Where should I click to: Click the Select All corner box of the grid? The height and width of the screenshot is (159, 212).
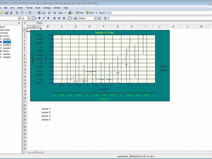click(x=25, y=26)
